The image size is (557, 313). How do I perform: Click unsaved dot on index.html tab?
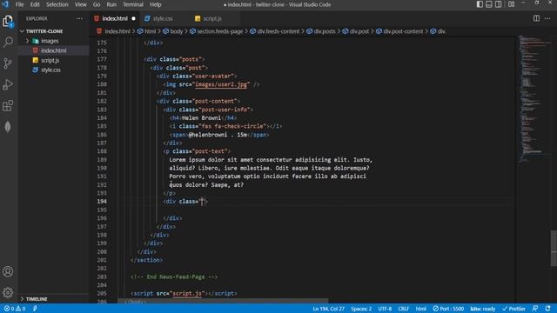tap(133, 18)
